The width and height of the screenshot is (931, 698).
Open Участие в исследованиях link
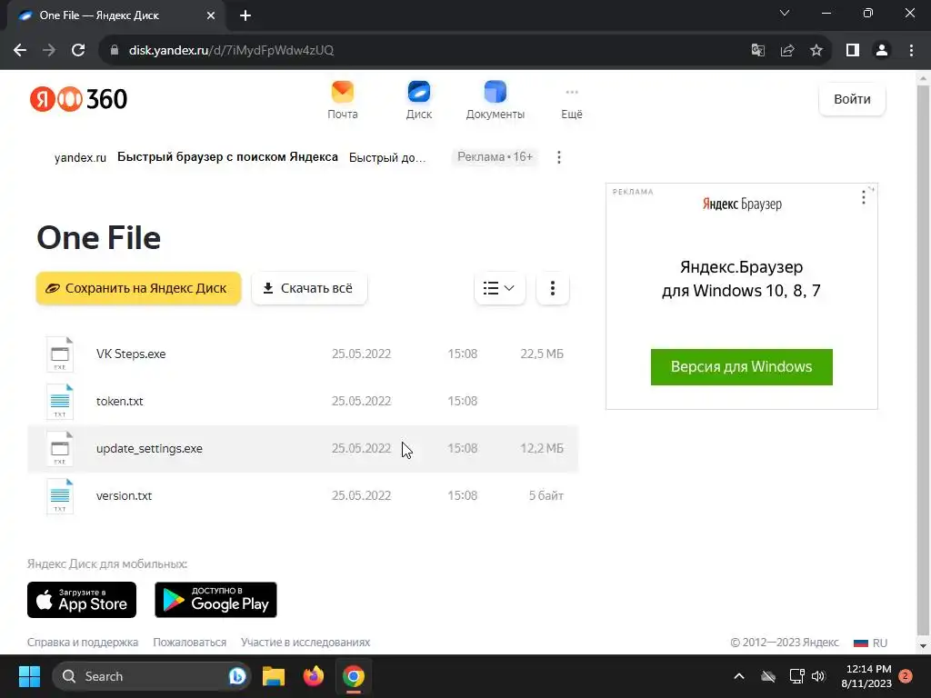(x=305, y=643)
